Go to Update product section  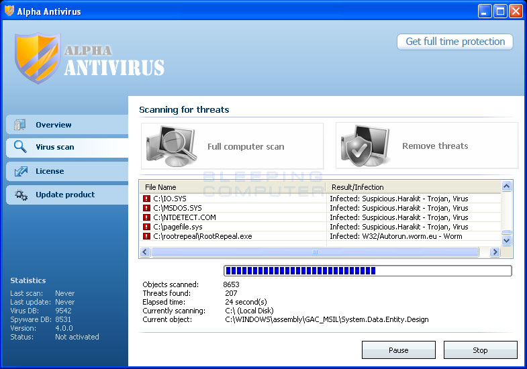67,195
